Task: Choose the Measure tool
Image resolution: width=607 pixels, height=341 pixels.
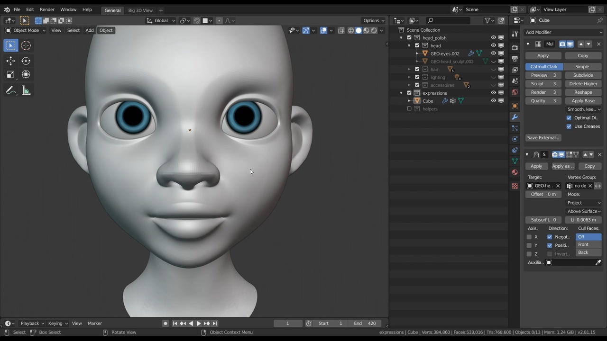Action: pyautogui.click(x=26, y=90)
